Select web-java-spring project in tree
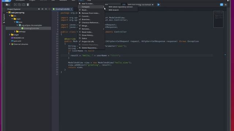The height and width of the screenshot is (131, 234). [18, 13]
